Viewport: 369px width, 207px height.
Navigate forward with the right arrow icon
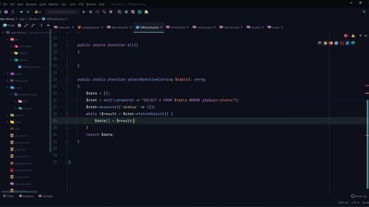point(28,11)
